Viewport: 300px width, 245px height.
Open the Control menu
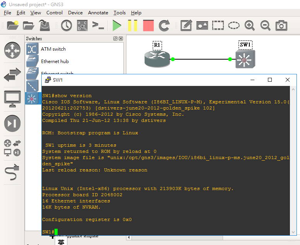[55, 13]
